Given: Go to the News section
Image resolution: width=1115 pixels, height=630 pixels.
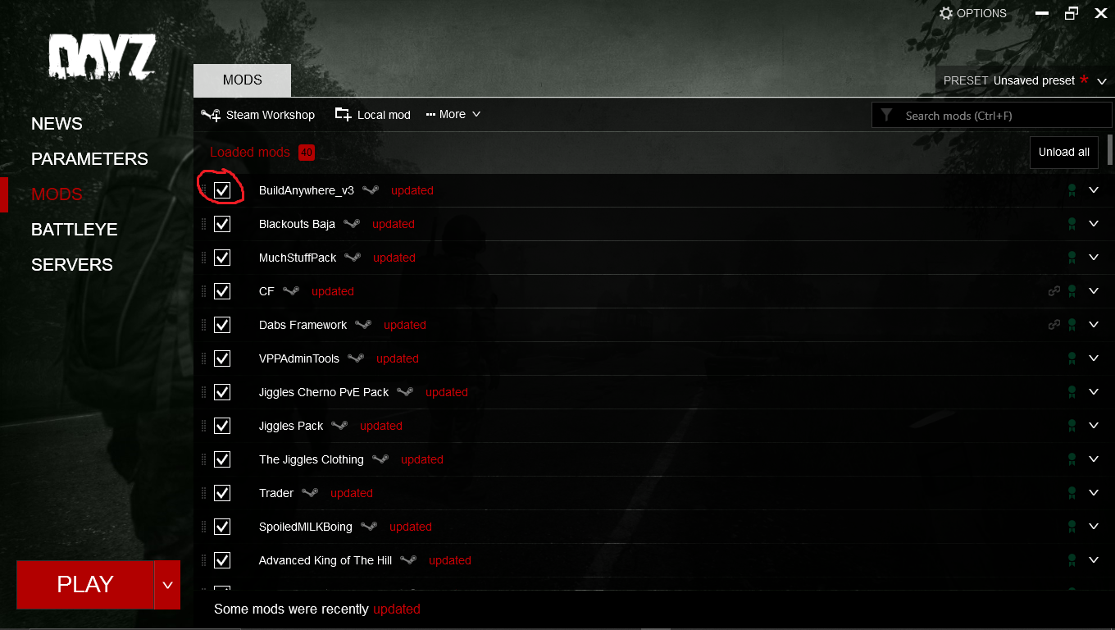Looking at the screenshot, I should point(57,124).
